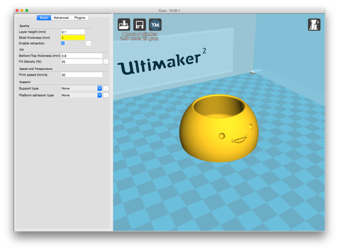
Task: Switch to the Basic tab
Action: (44, 18)
